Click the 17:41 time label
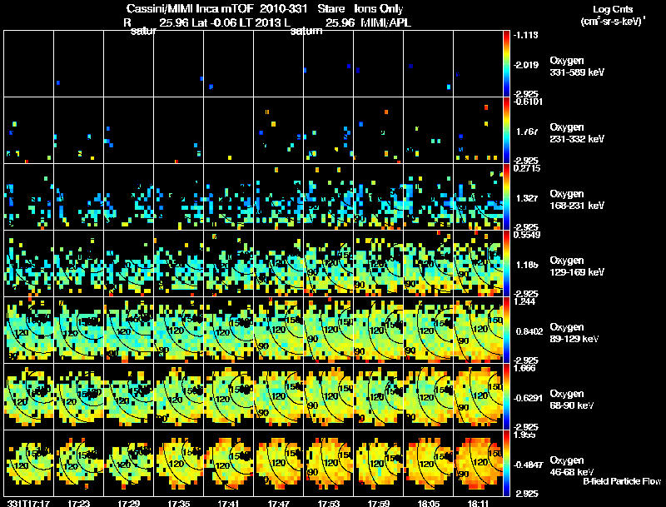 (x=228, y=504)
